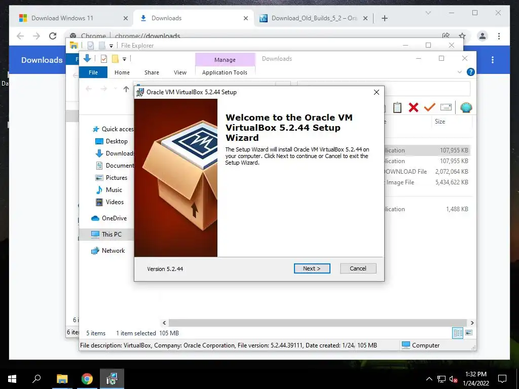Open the View ribbon tab

[x=180, y=72]
